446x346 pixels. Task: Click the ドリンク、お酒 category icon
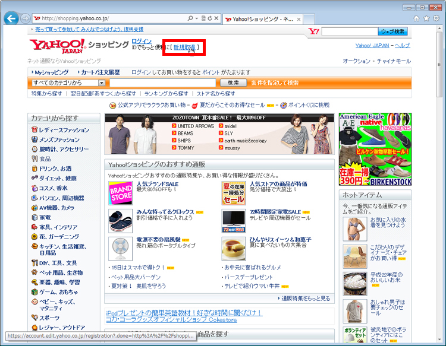point(34,169)
